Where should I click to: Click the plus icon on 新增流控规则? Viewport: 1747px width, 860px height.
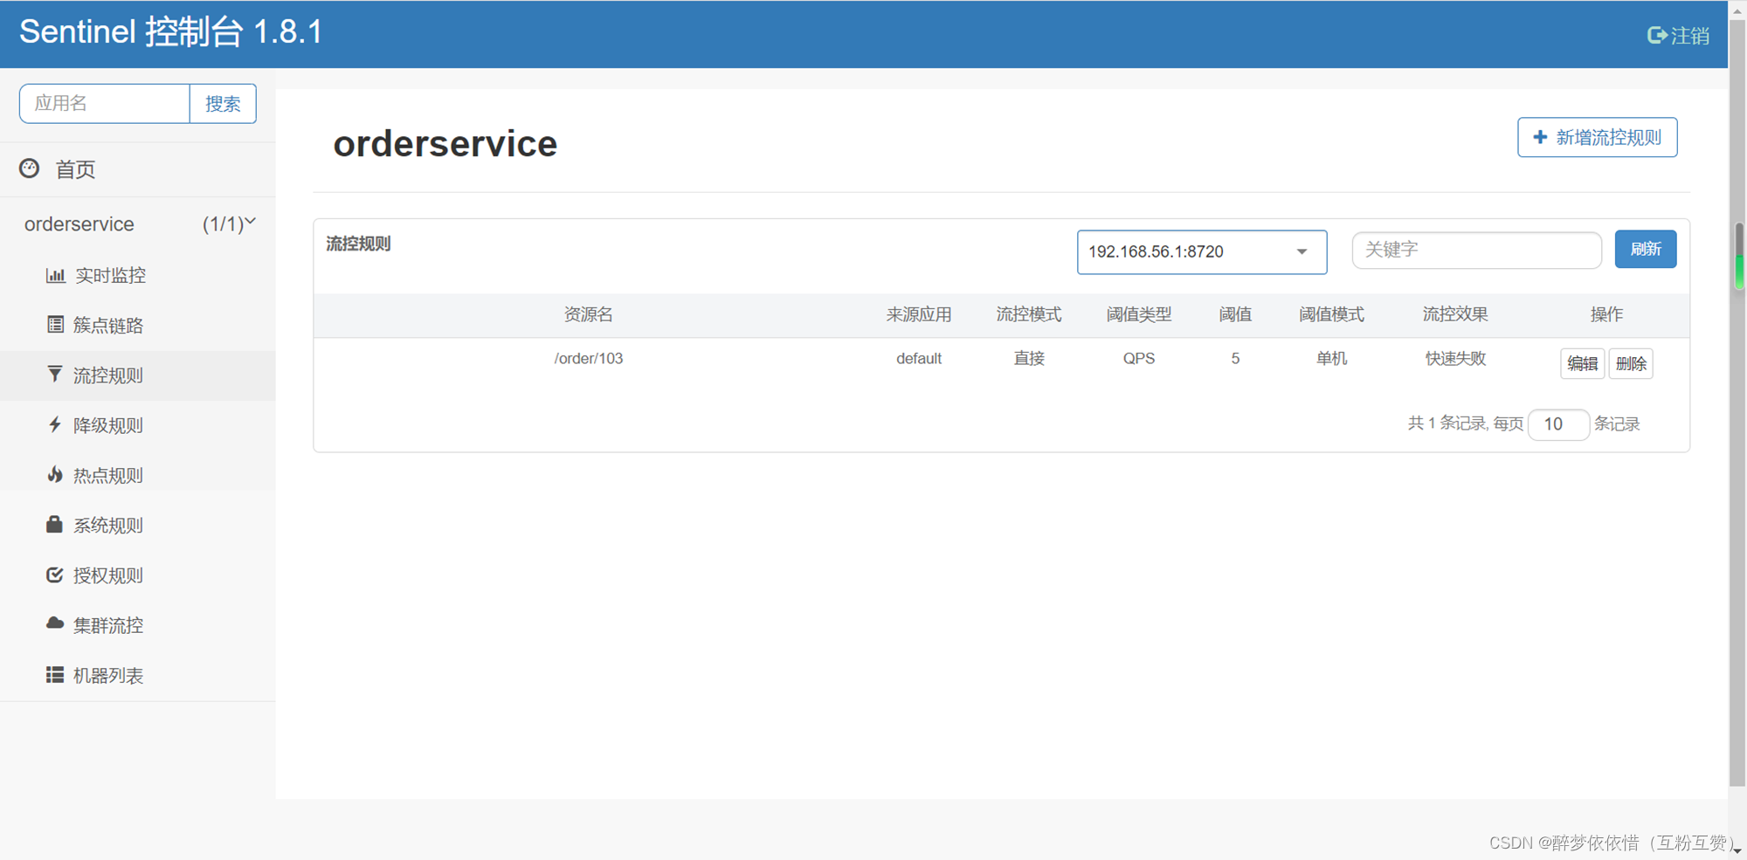1540,137
